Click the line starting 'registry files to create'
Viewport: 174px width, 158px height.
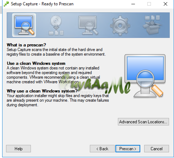point(56,54)
